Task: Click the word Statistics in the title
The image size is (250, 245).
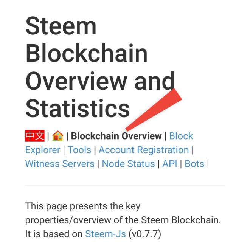Action: [x=78, y=108]
